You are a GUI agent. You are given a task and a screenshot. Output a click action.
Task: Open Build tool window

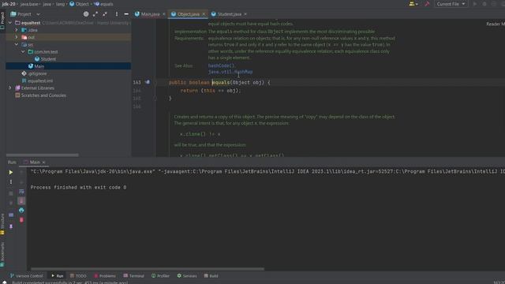click(211, 276)
